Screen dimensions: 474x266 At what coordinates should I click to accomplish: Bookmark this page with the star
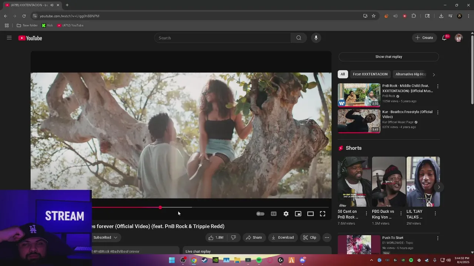point(374,16)
